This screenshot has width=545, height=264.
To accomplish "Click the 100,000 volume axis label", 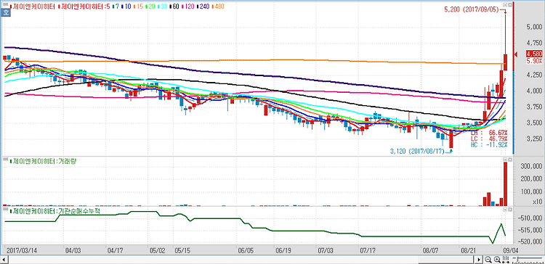I will pos(530,192).
